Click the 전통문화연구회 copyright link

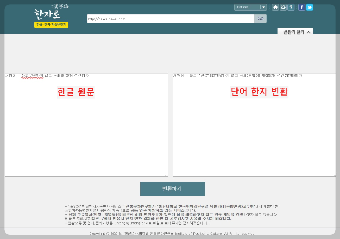(149, 234)
